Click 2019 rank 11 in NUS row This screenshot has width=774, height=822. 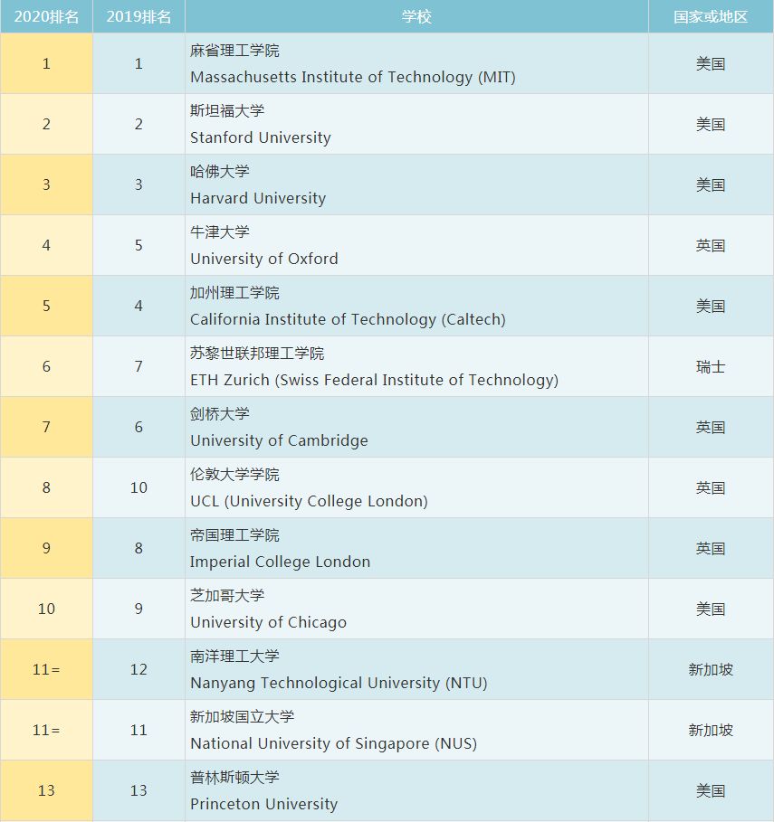139,730
